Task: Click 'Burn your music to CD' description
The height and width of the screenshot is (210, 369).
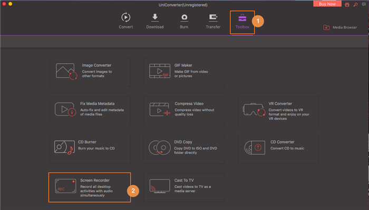Action: tap(96, 148)
